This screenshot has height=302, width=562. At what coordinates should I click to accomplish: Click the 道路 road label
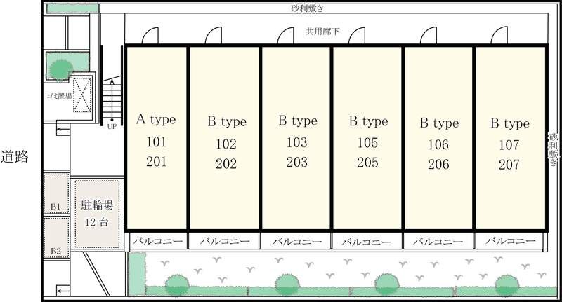(x=14, y=156)
